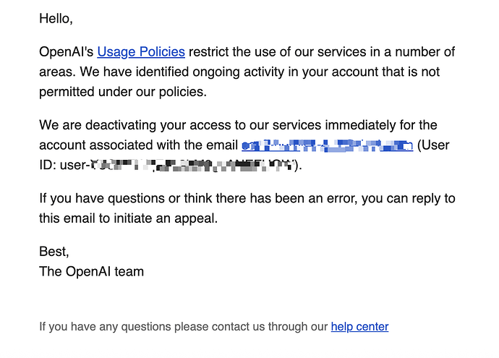
Task: Open the help center link
Action: (359, 326)
